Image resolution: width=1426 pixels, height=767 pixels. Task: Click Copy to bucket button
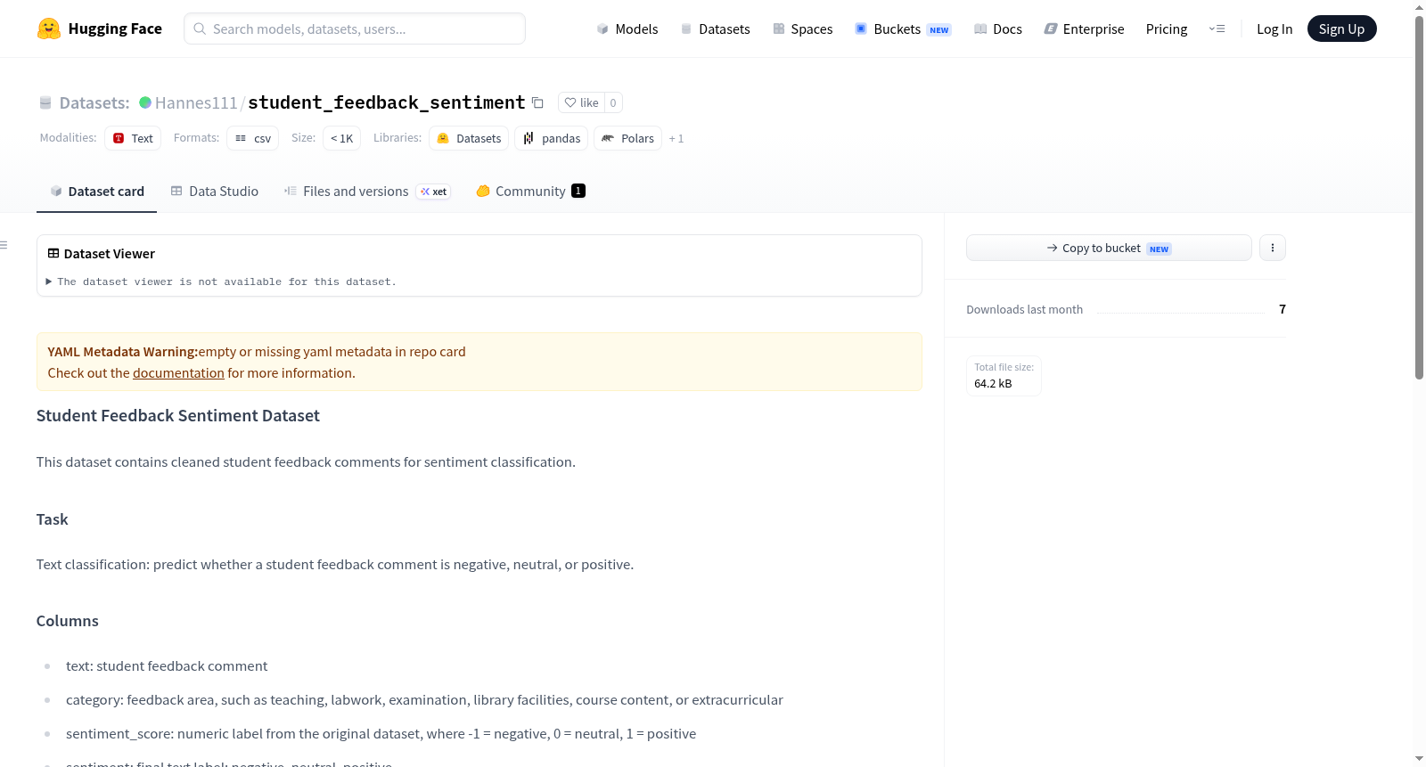point(1109,248)
